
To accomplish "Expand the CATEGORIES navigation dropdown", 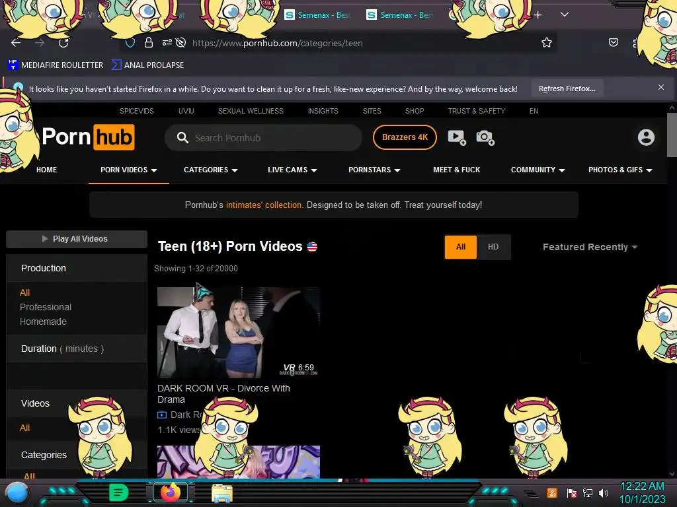I will click(211, 170).
